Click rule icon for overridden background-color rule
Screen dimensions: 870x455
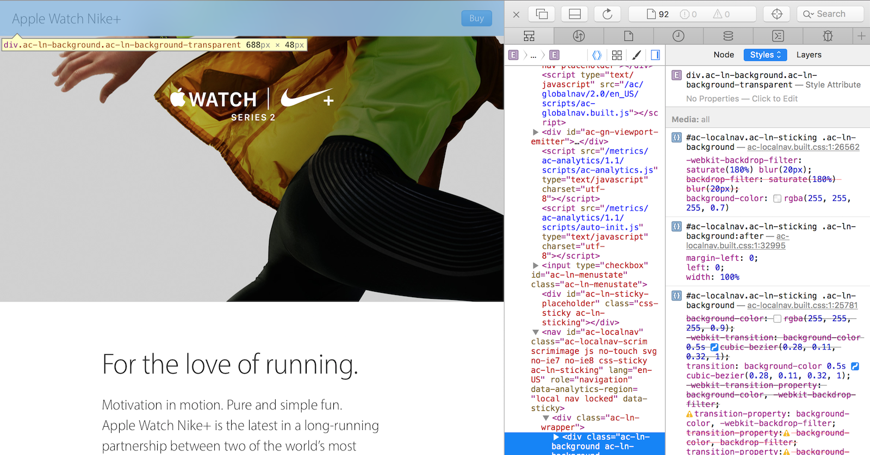pos(676,296)
